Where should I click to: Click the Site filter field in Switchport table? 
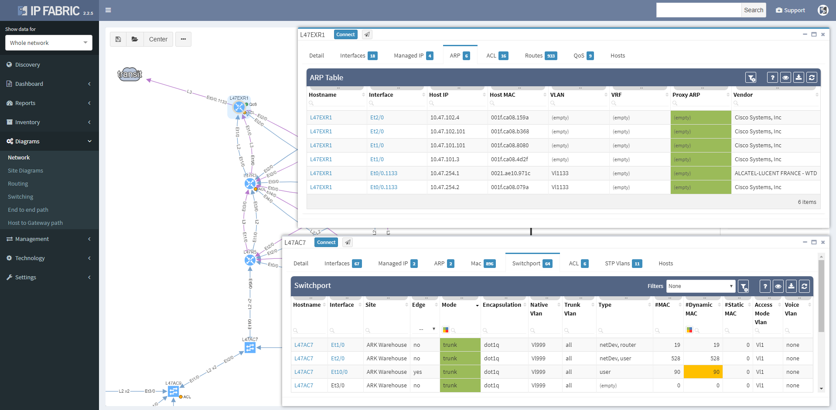[x=386, y=330]
